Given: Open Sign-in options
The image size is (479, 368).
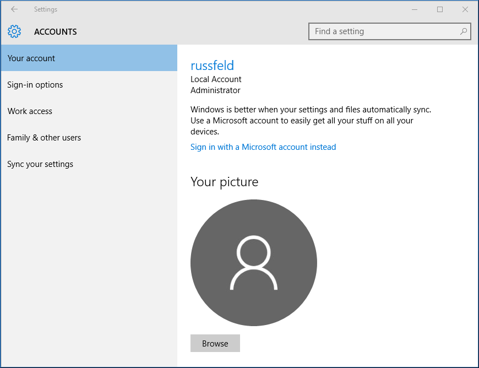Looking at the screenshot, I should 35,85.
